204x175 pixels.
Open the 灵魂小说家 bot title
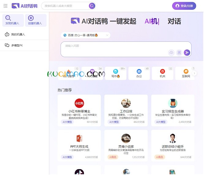tap(126, 146)
